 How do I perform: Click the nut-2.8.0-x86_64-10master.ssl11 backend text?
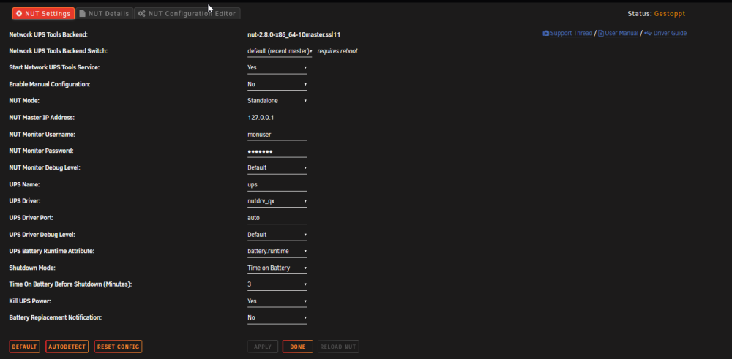(294, 34)
